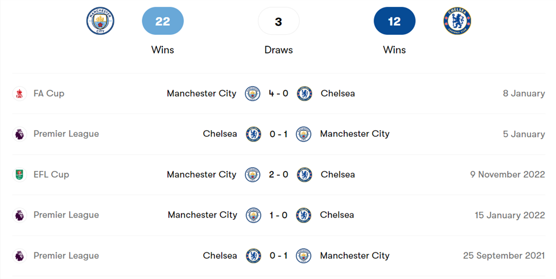Open the 2 - 0 match score

(x=279, y=175)
